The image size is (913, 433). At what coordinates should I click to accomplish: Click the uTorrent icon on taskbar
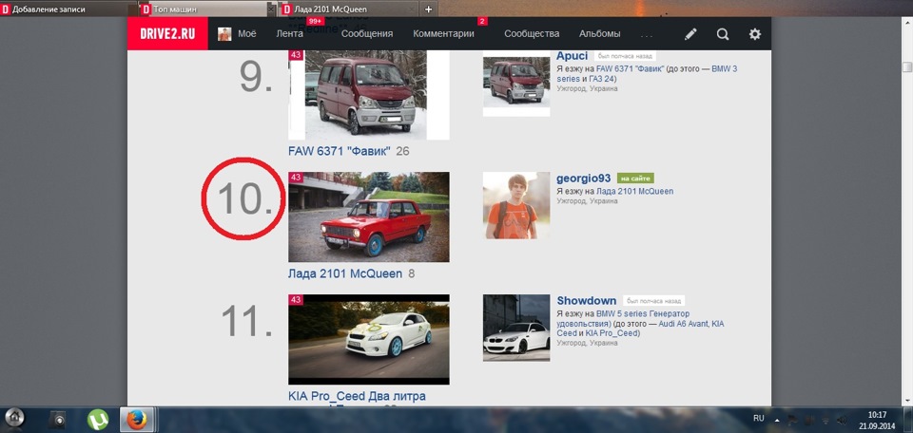tap(97, 419)
